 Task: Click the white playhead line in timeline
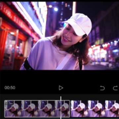pyautogui.click(x=61, y=107)
